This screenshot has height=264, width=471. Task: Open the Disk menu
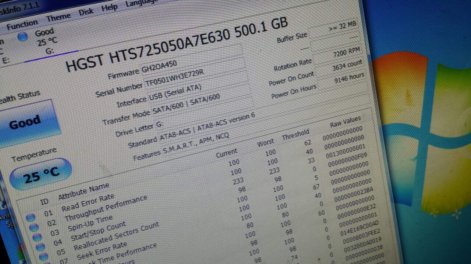86,11
